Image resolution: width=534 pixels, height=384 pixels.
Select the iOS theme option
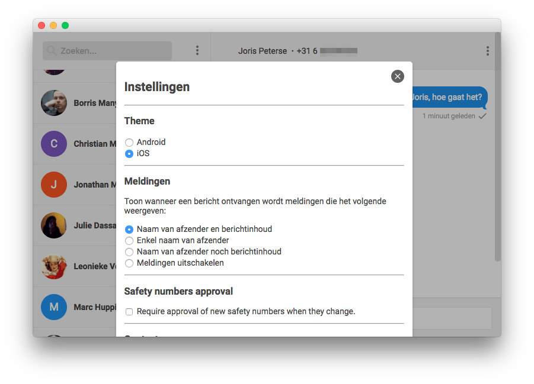point(129,154)
